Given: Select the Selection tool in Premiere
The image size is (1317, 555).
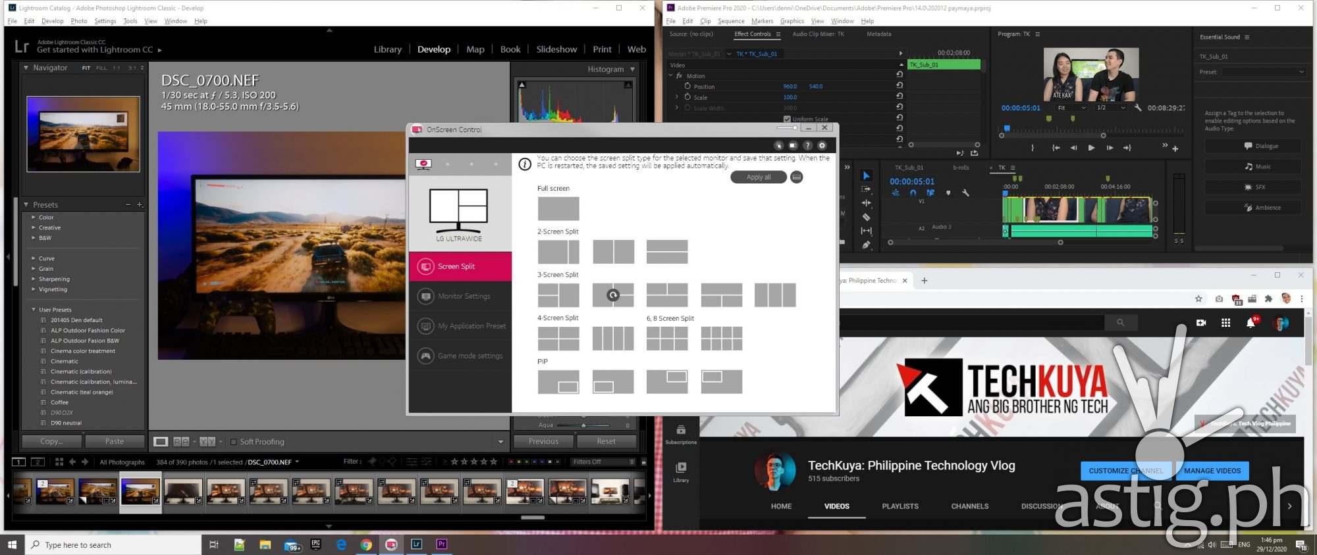Looking at the screenshot, I should click(866, 176).
